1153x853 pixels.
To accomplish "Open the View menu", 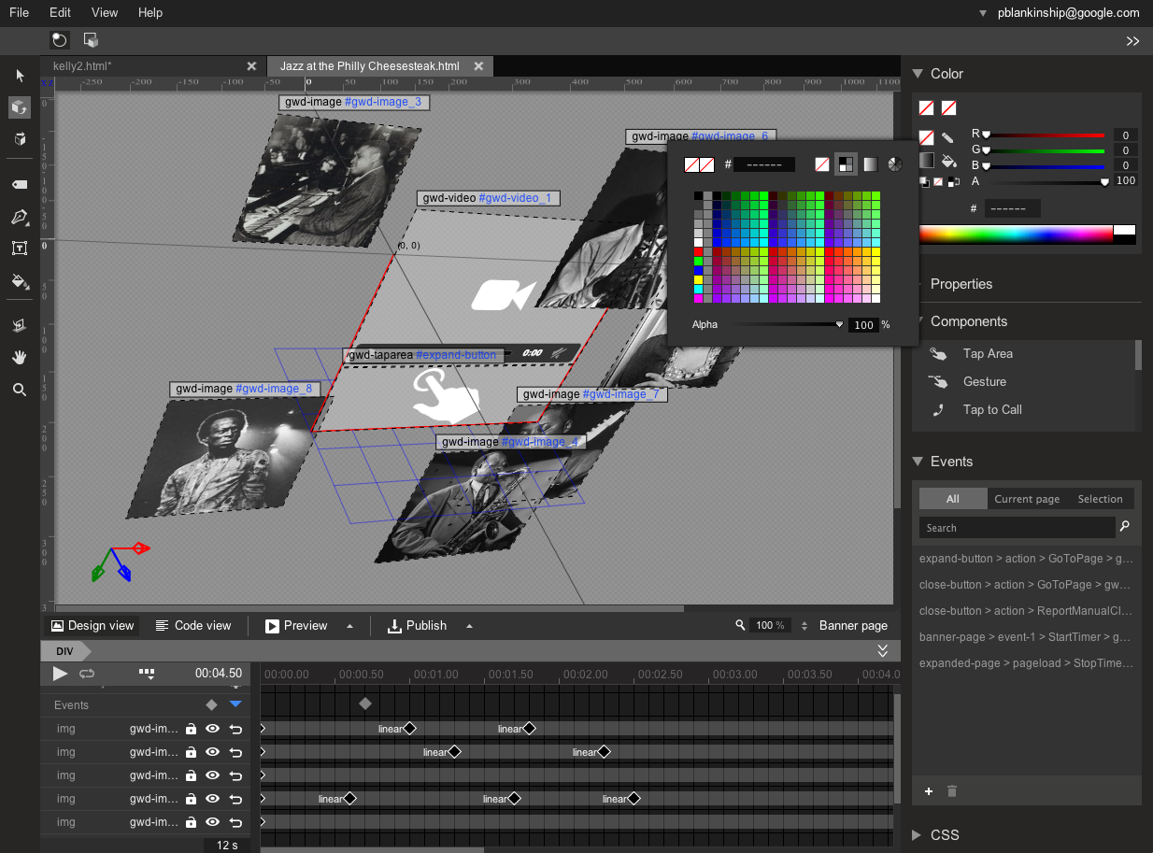I will pos(105,13).
